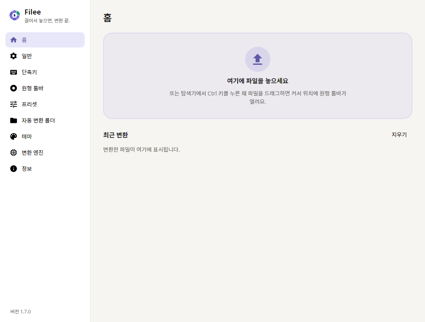Viewport: 425px width, 322px height.
Task: Click the folder icon beside 자동 변환 폴더
Action: click(13, 120)
